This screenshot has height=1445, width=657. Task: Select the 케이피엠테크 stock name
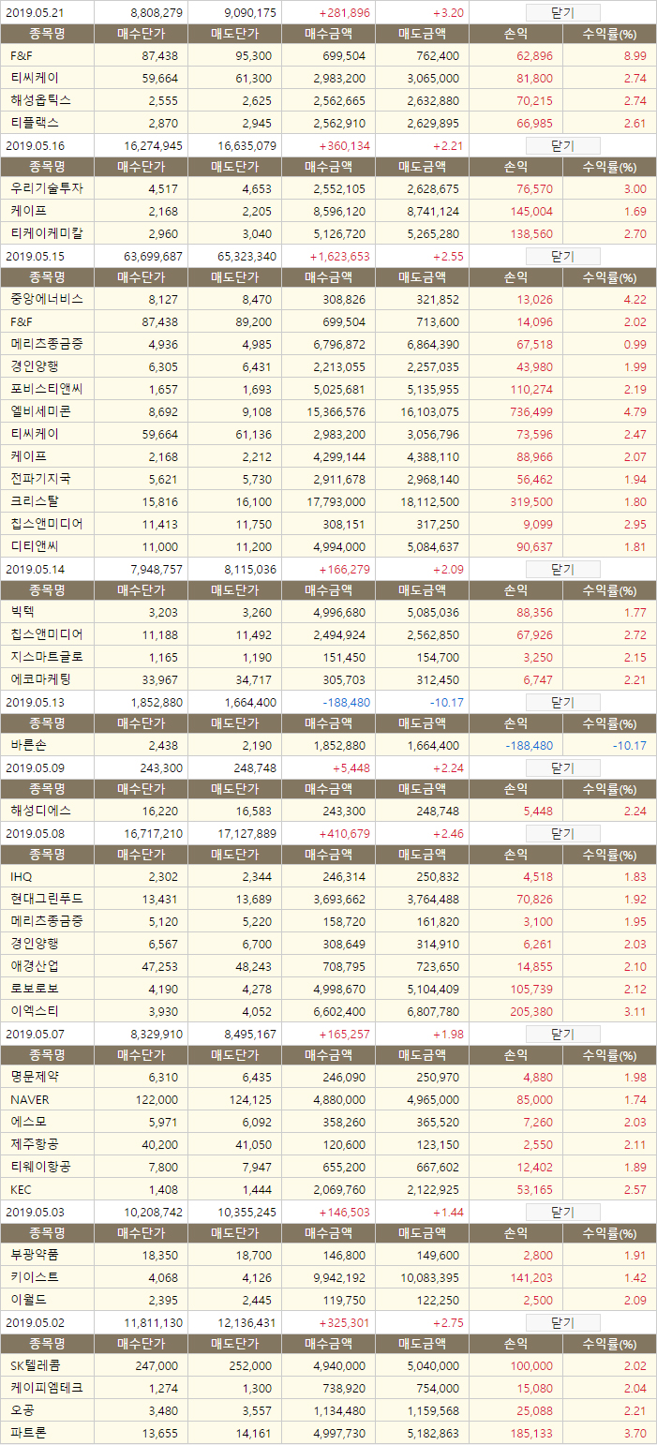[46, 1388]
